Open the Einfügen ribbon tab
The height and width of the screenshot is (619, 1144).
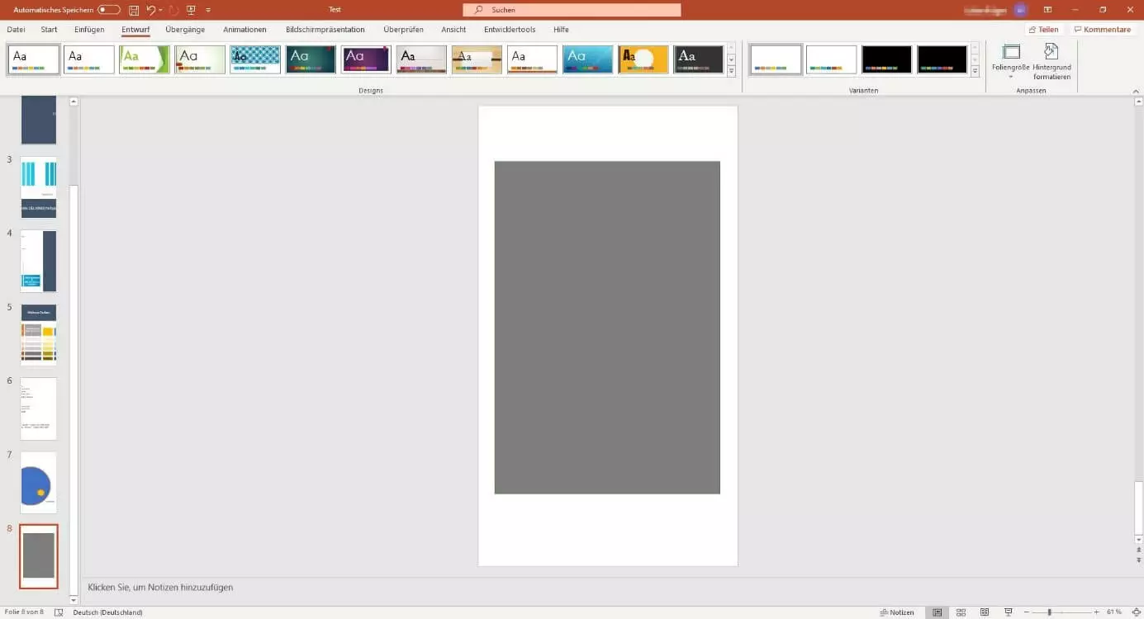(89, 30)
